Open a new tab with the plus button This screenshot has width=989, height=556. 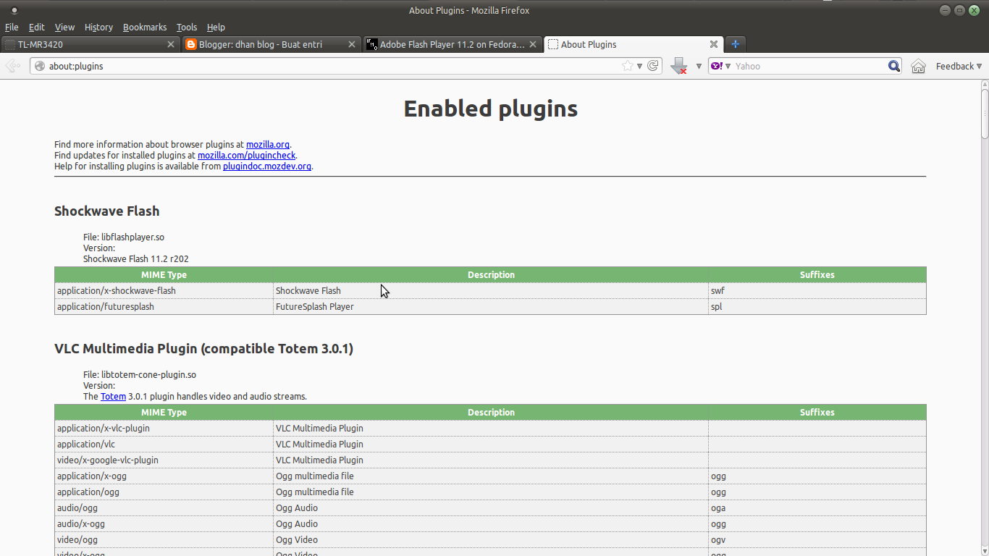click(x=735, y=44)
